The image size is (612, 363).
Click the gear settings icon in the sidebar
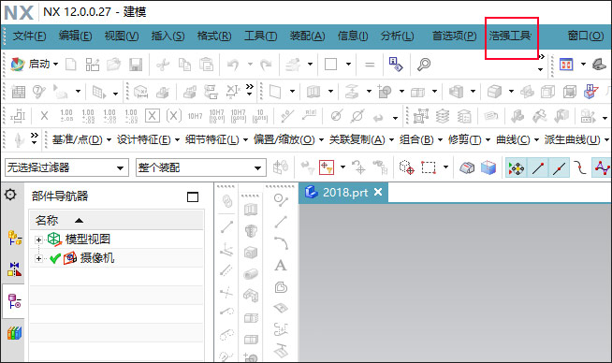10,195
